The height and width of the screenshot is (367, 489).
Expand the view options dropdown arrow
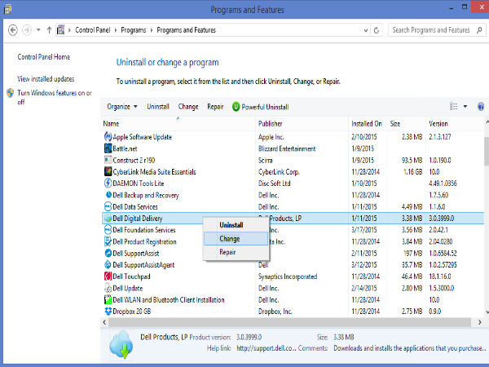pyautogui.click(x=465, y=106)
